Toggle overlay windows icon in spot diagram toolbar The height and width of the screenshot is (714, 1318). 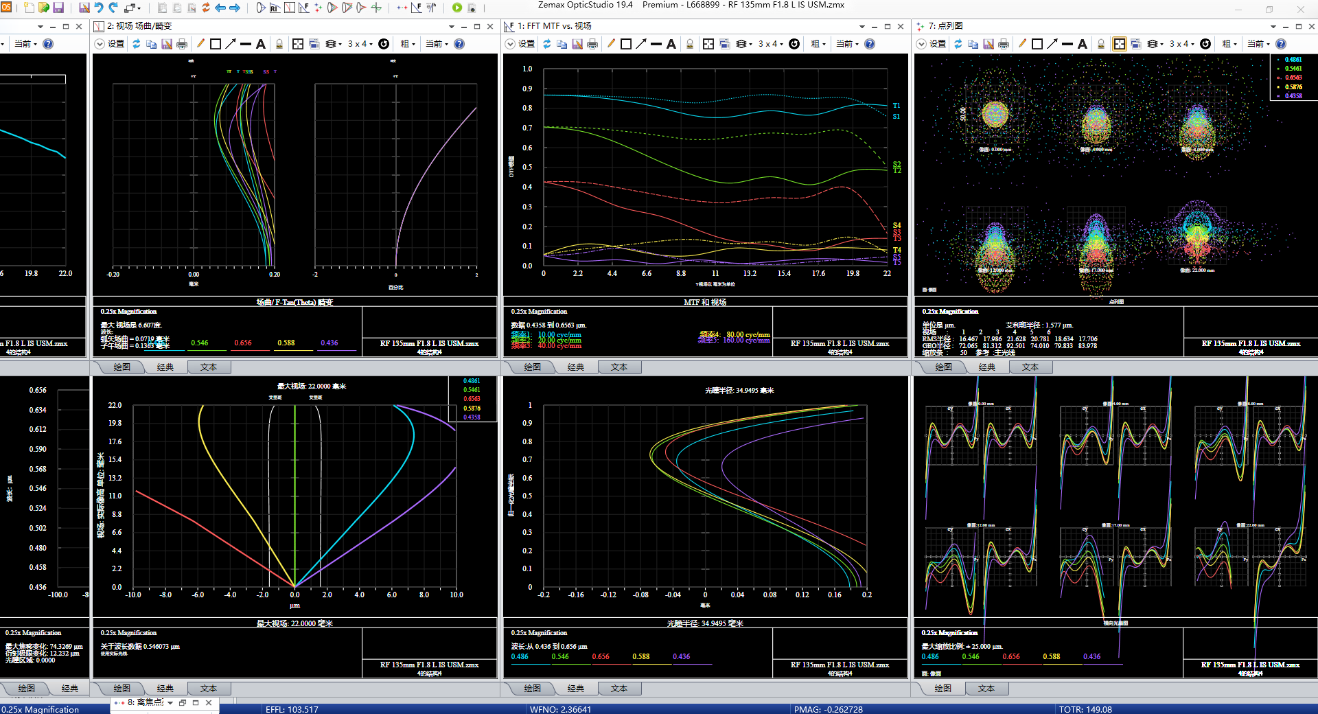point(1136,44)
